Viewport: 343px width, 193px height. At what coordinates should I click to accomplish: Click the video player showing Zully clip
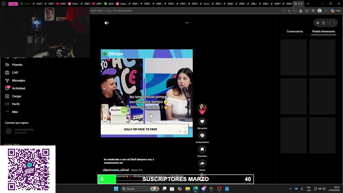[x=147, y=93]
